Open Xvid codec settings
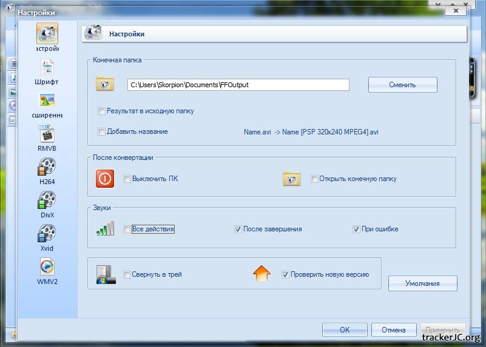This screenshot has height=347, width=486. pos(47,234)
